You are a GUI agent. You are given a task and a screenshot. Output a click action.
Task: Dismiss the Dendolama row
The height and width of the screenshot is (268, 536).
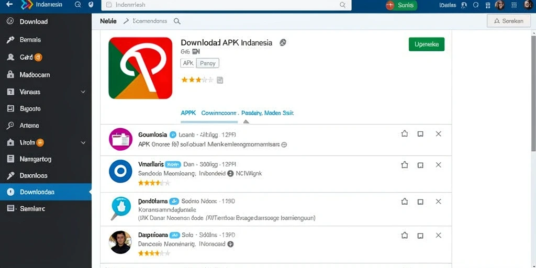point(439,202)
